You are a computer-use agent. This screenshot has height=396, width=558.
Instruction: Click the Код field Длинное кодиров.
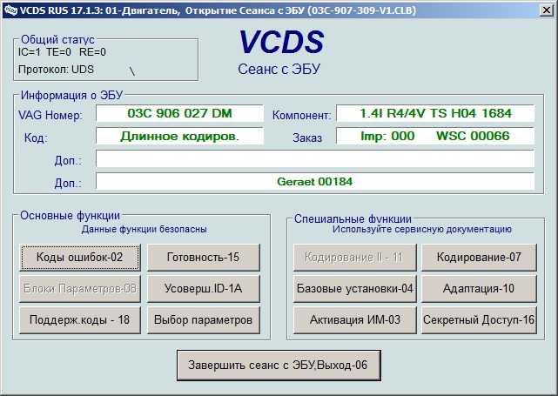click(x=179, y=137)
